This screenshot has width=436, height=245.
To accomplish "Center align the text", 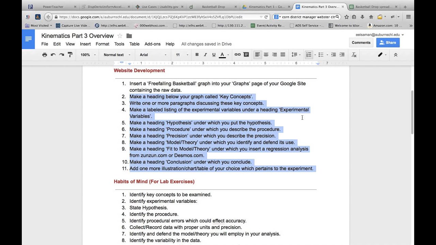I will [x=266, y=55].
